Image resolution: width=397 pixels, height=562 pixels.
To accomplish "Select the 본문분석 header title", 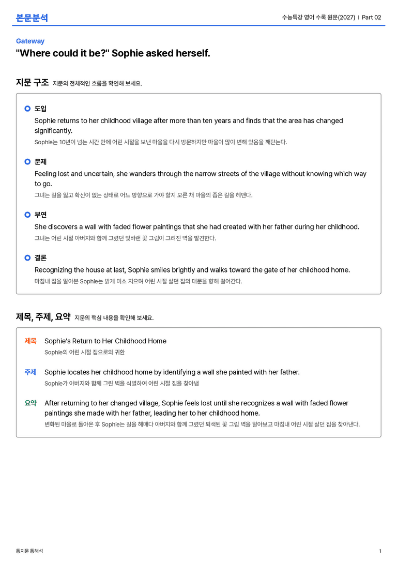I will tap(32, 18).
